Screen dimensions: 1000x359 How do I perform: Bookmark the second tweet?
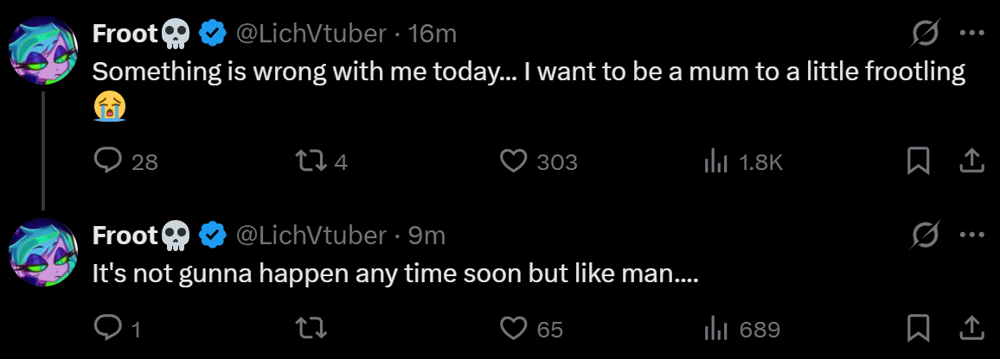coord(918,329)
